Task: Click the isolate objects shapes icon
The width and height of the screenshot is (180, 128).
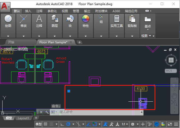Action: tap(149, 124)
